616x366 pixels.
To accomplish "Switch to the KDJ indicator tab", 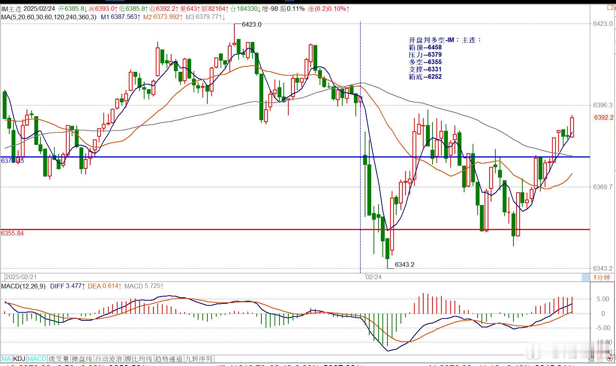I will tap(19, 359).
